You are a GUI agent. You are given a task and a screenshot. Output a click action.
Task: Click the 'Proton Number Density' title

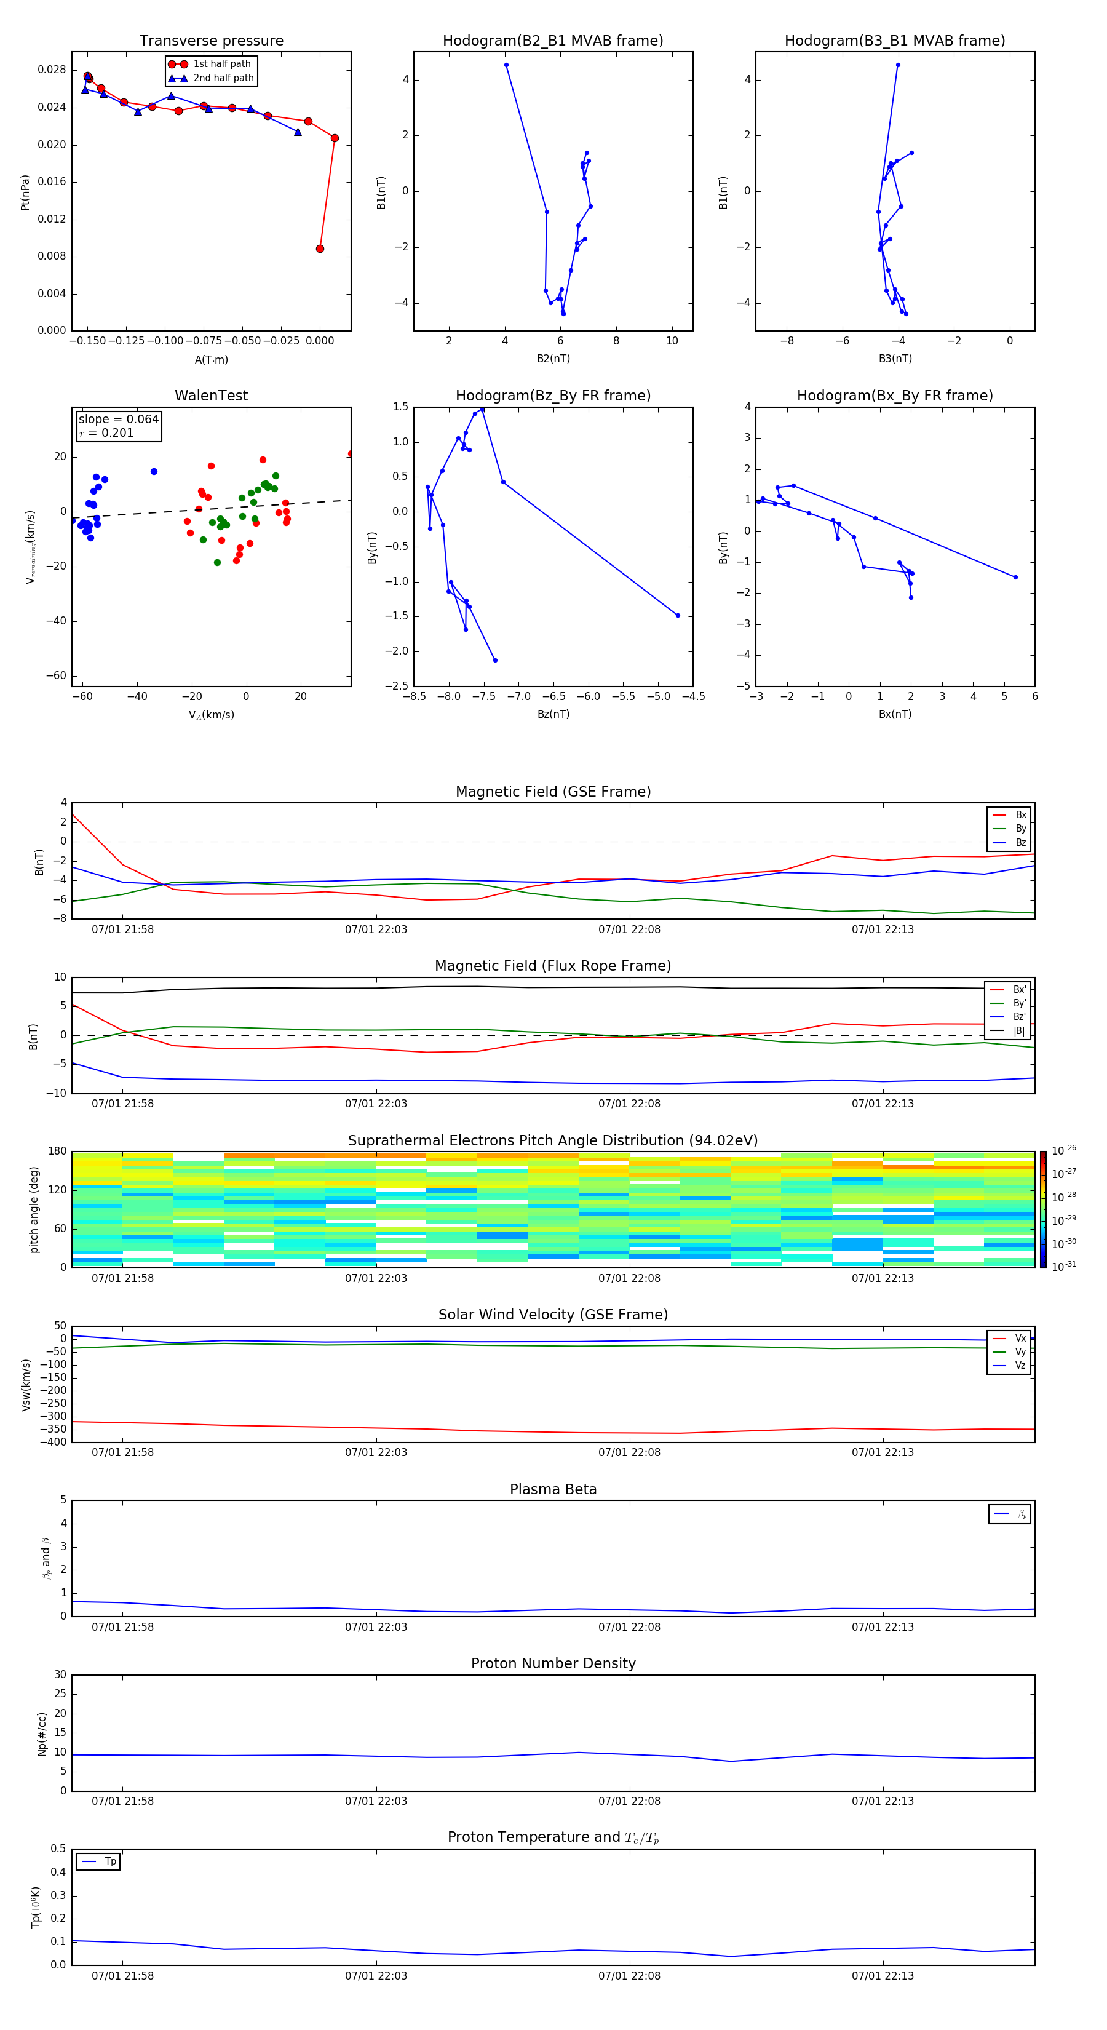coord(553,1663)
